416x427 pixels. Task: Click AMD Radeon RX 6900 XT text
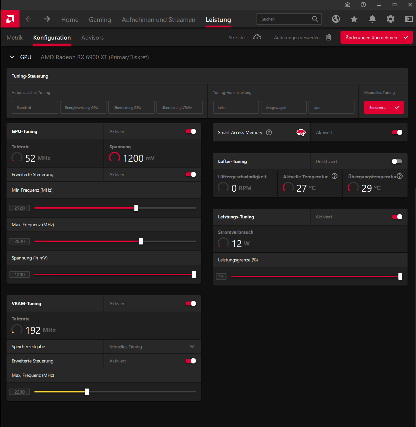(x=95, y=57)
